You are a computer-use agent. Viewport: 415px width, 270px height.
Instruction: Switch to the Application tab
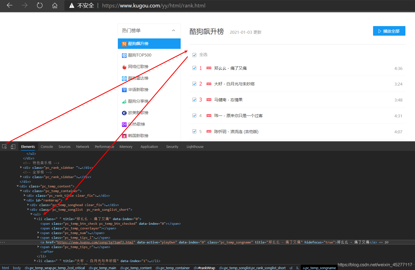coord(149,147)
